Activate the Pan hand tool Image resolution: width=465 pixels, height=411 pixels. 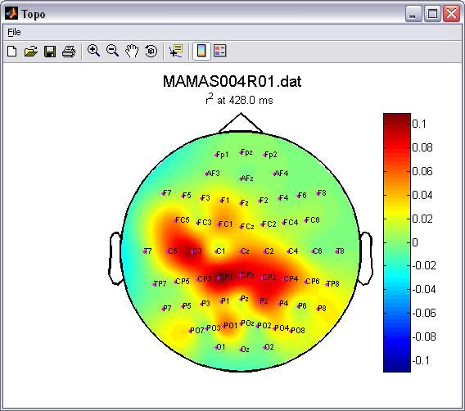pos(132,51)
